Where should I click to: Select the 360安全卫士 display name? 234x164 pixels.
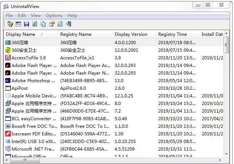[24, 50]
